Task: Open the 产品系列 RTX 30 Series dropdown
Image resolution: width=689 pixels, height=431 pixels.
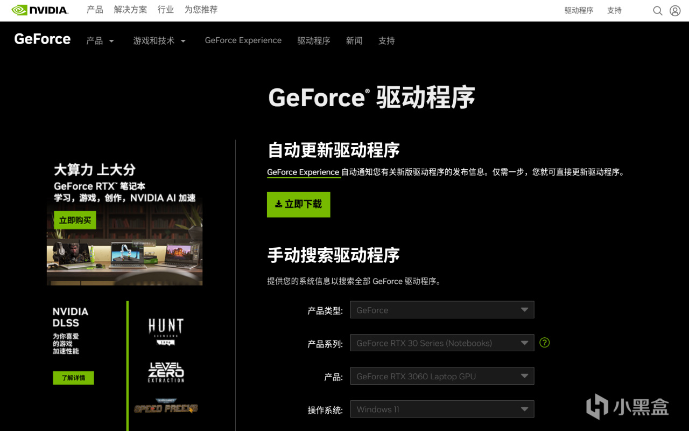Action: (442, 343)
